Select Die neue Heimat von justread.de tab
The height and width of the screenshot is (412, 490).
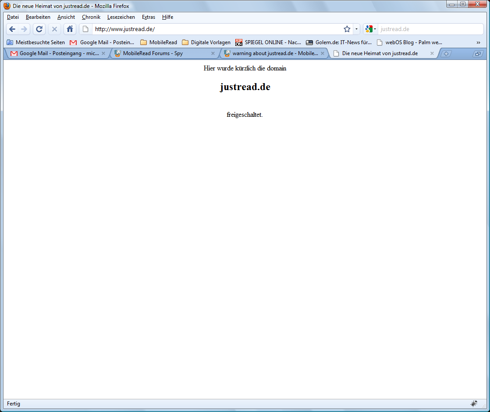(384, 53)
